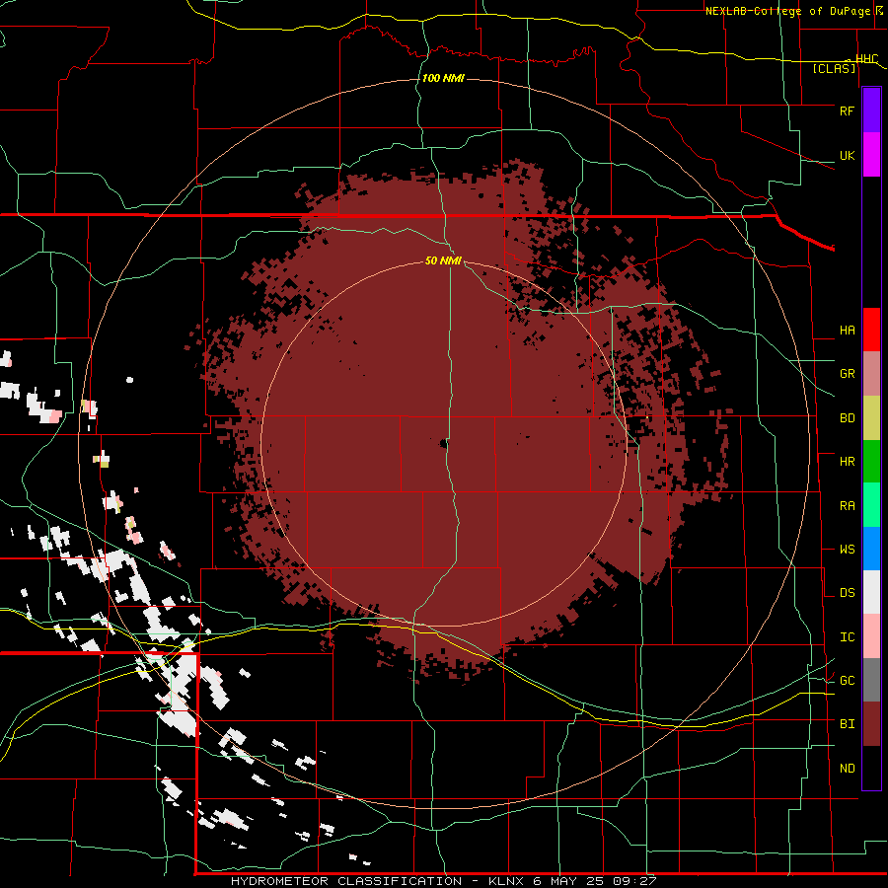Click the HR green legend swatch
Viewport: 888px width, 888px height.
[x=871, y=462]
